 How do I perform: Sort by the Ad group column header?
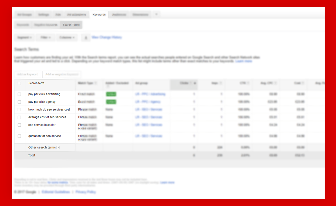pyautogui.click(x=141, y=83)
